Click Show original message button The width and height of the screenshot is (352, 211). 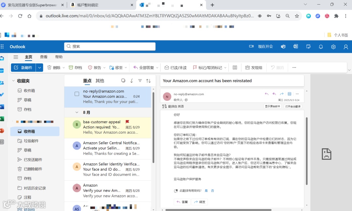[272, 106]
